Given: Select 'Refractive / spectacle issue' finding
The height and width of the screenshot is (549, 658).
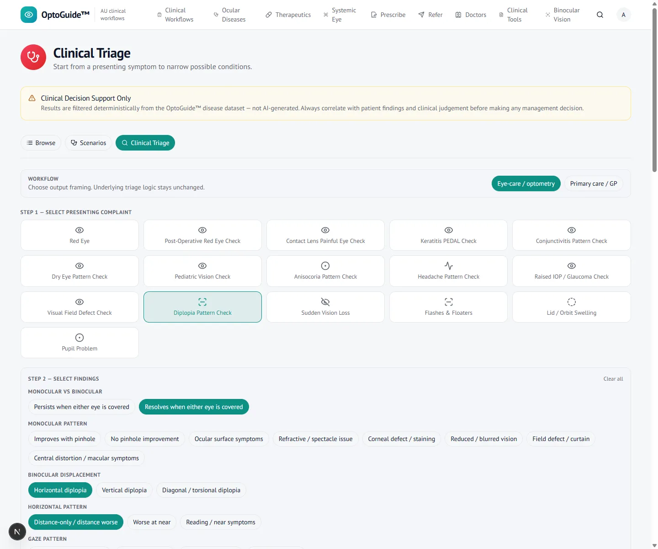Looking at the screenshot, I should [x=316, y=439].
